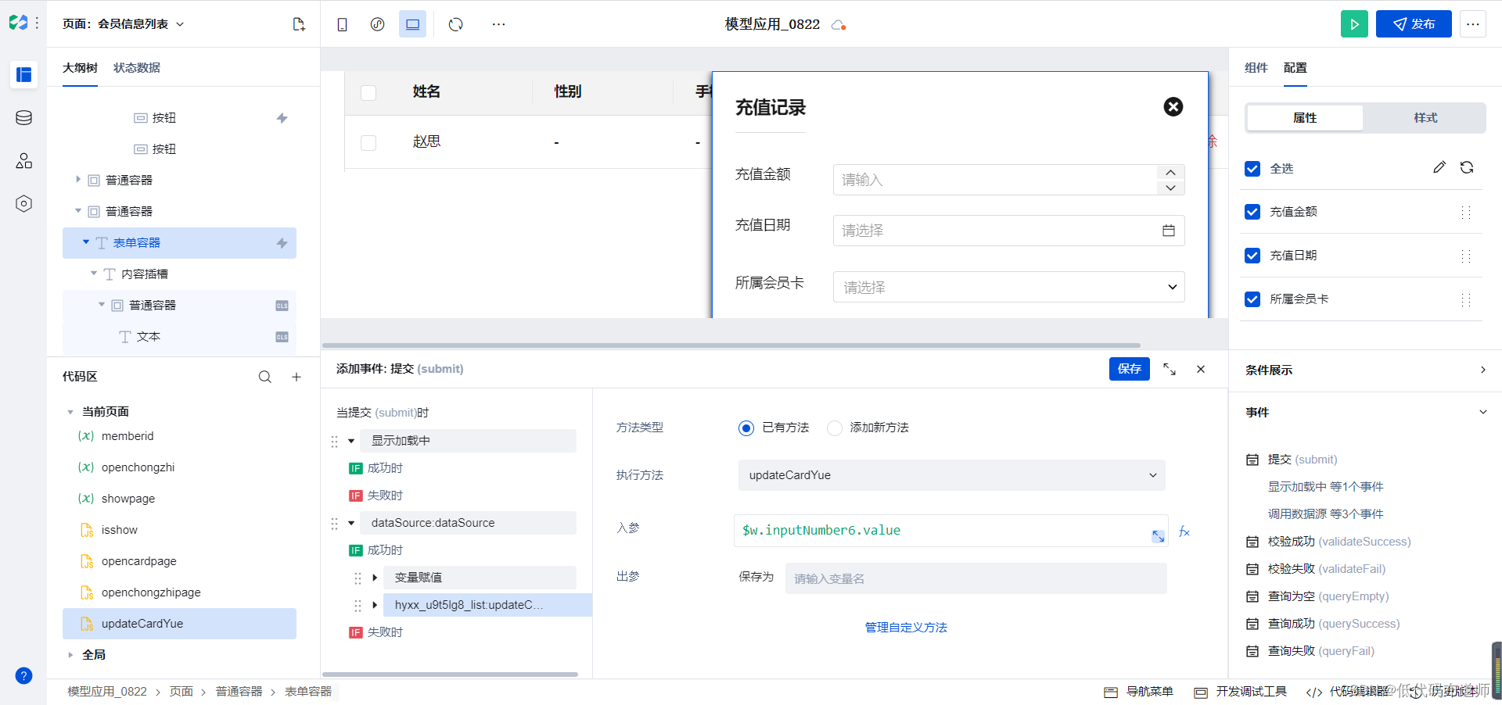Uncheck the 充值日期 field checkbox

[1252, 256]
